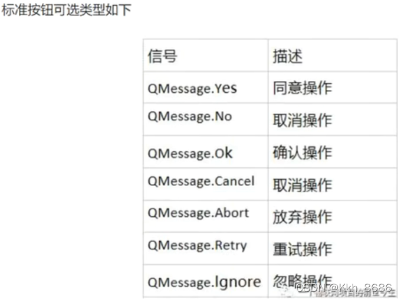Click the 确认操作 description cell
Image resolution: width=401 pixels, height=299 pixels.
coord(333,152)
